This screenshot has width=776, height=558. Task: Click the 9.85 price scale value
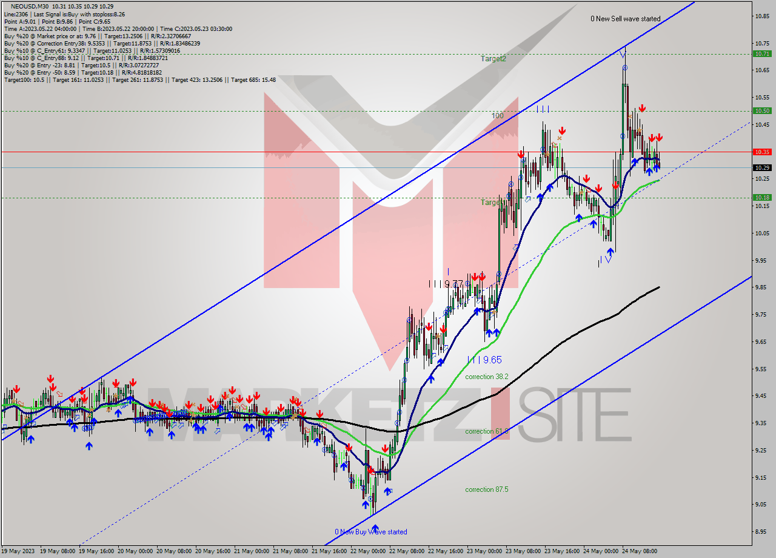[x=763, y=287]
